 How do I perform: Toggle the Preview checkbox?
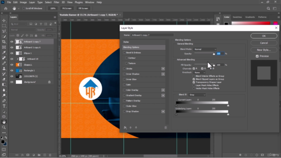coord(257,56)
